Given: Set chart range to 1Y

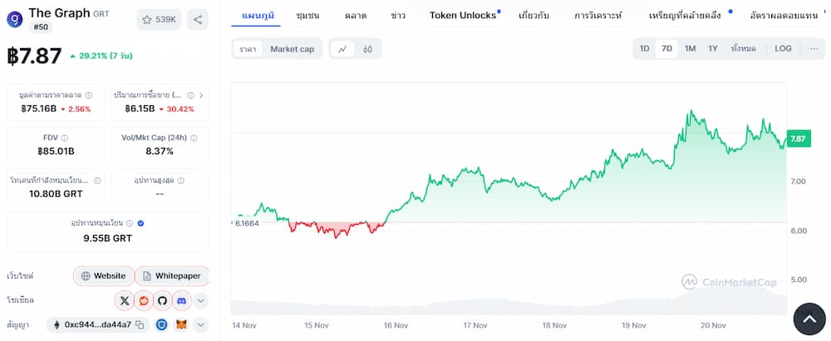Looking at the screenshot, I should [x=713, y=49].
